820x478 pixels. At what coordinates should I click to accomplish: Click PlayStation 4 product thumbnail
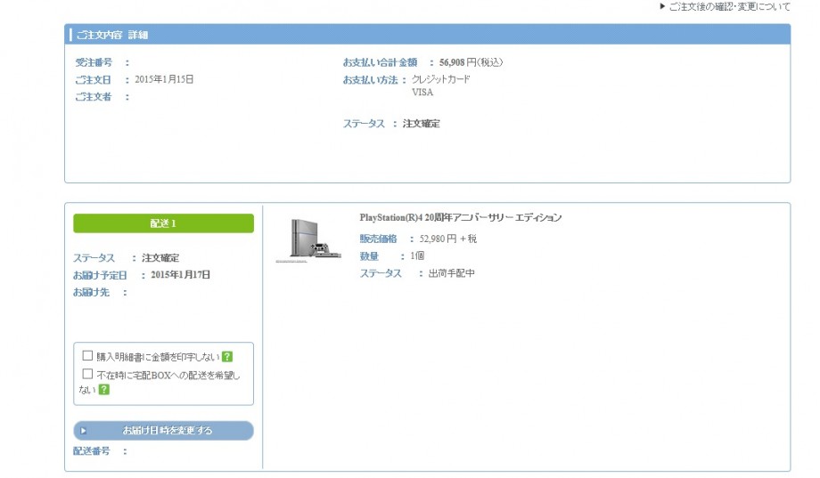308,240
